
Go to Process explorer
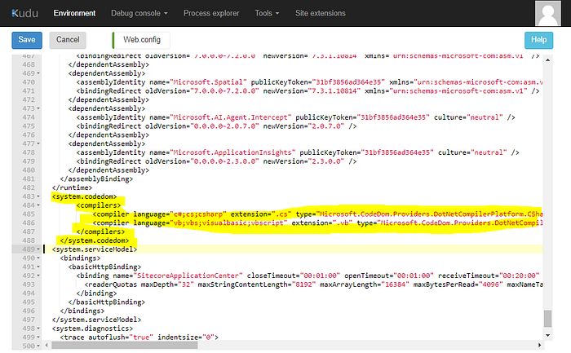coord(211,13)
